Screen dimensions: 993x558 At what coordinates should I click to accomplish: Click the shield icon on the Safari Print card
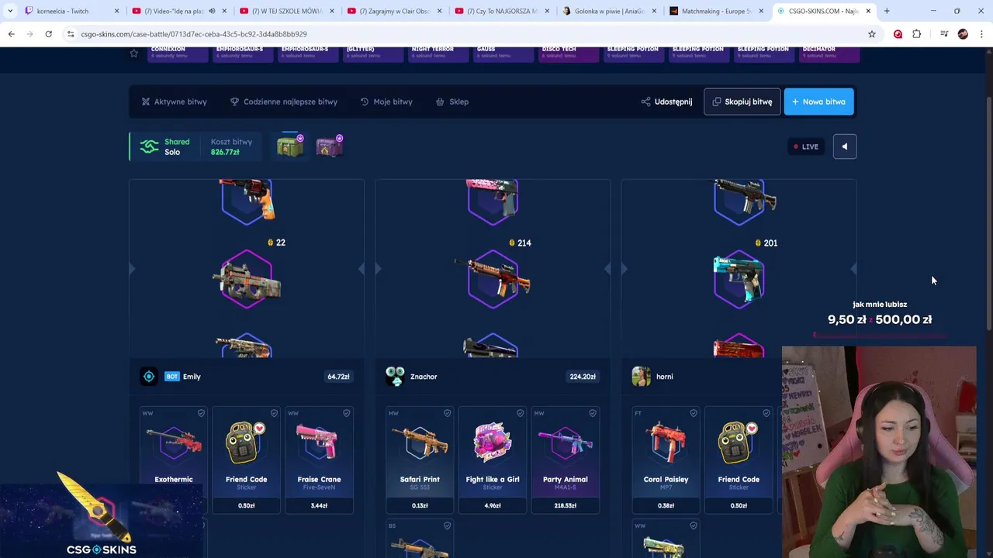447,413
